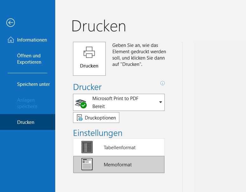The height and width of the screenshot is (192, 246).
Task: Select Drucken in the left sidebar
Action: [x=27, y=122]
